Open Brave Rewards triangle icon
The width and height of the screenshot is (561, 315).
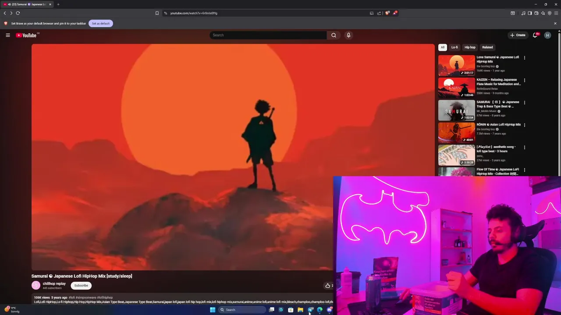pos(394,13)
